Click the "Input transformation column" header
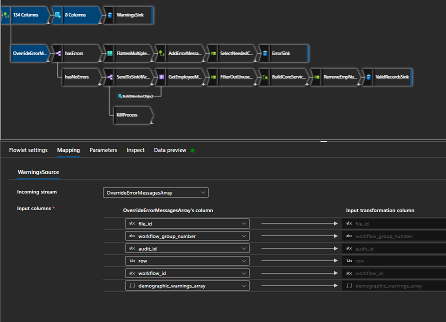446x322 pixels. pyautogui.click(x=380, y=210)
